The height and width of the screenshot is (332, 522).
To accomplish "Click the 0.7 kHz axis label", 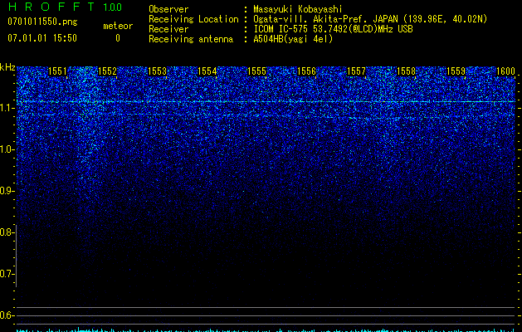I will tap(7, 274).
